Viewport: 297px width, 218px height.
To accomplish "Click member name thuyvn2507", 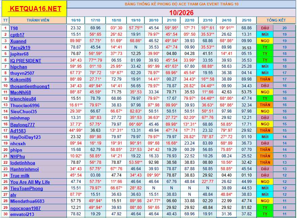I will 22,73.
